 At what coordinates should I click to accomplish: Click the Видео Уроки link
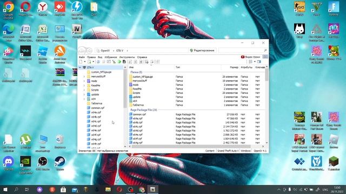(x=250, y=57)
